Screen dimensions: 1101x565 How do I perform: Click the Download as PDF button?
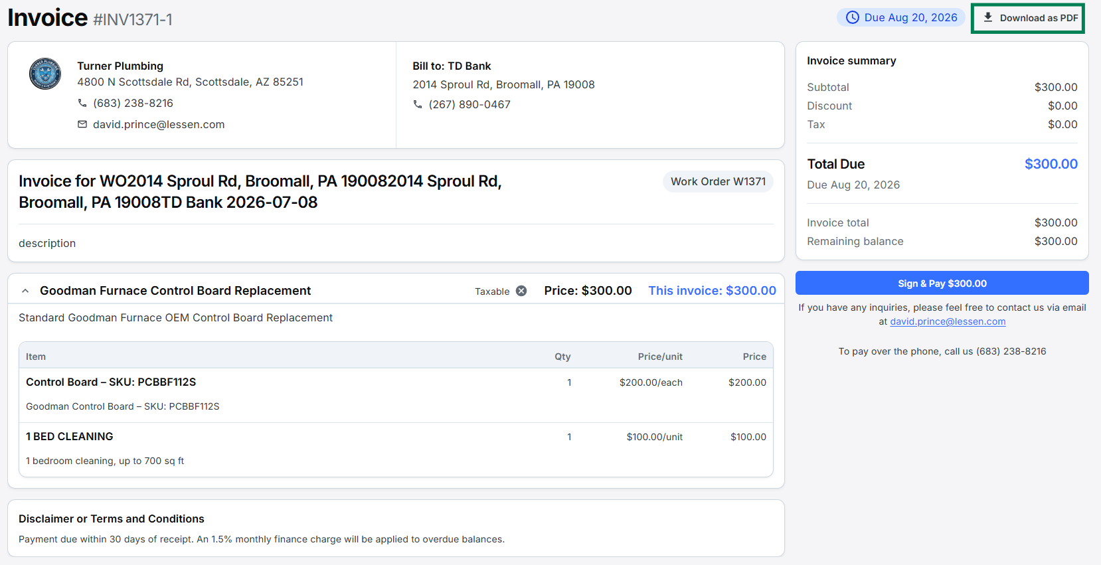(1028, 18)
